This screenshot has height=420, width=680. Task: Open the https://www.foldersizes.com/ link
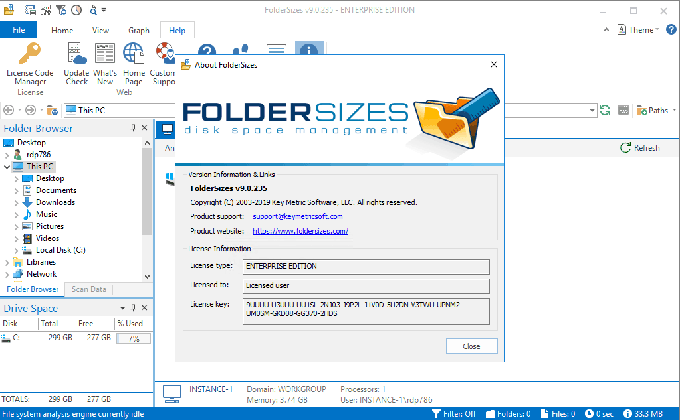pos(300,231)
